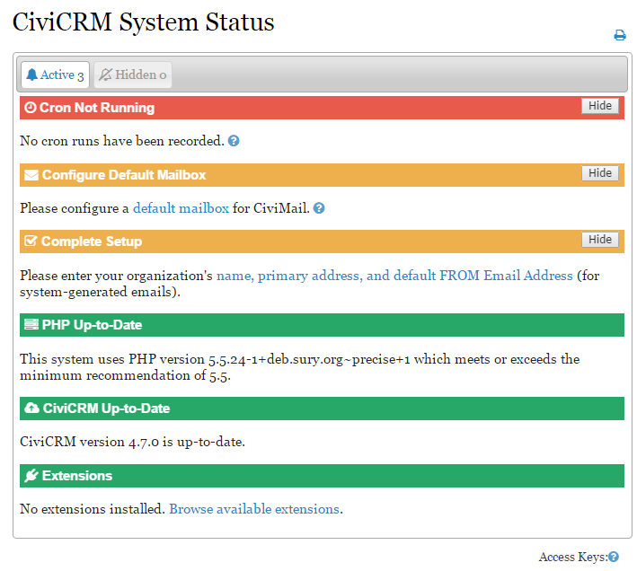Open name, primary address, FROM Email link

click(394, 276)
